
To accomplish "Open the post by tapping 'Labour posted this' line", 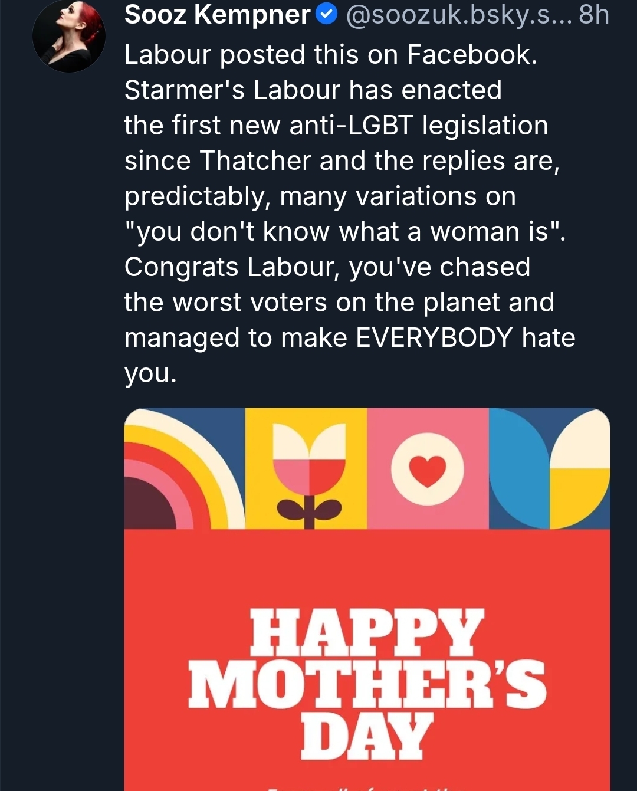I will click(330, 55).
